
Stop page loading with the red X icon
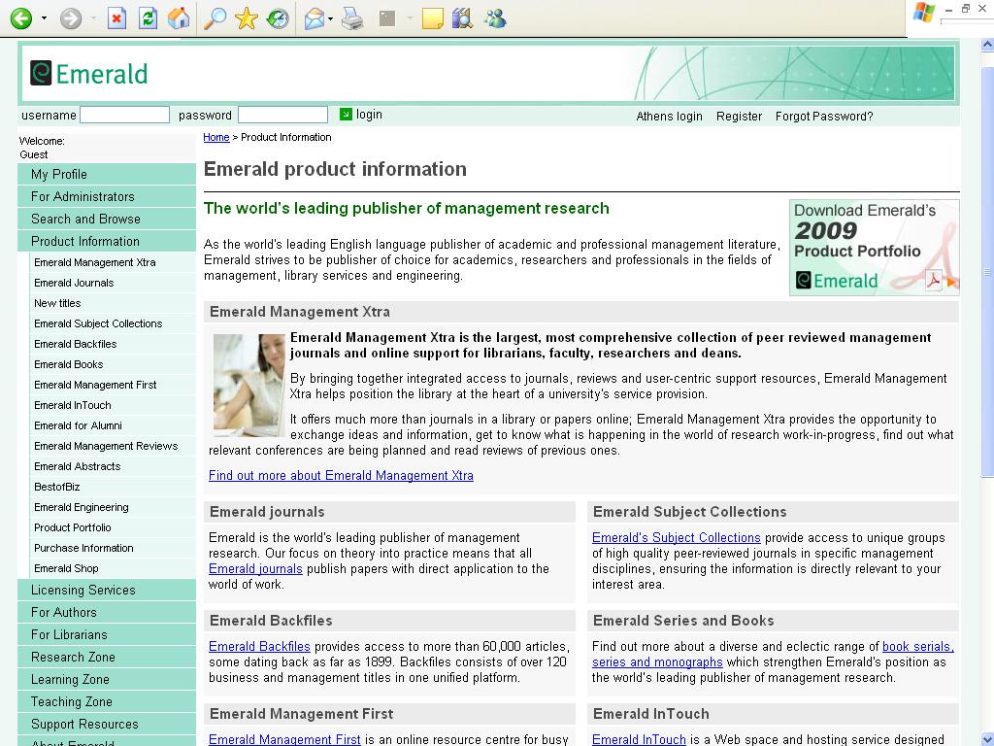tap(116, 18)
